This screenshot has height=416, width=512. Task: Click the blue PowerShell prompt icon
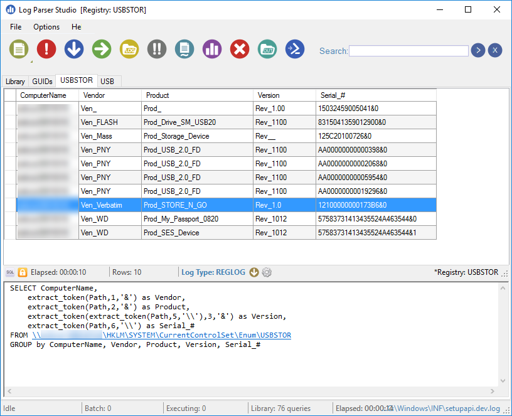(295, 50)
